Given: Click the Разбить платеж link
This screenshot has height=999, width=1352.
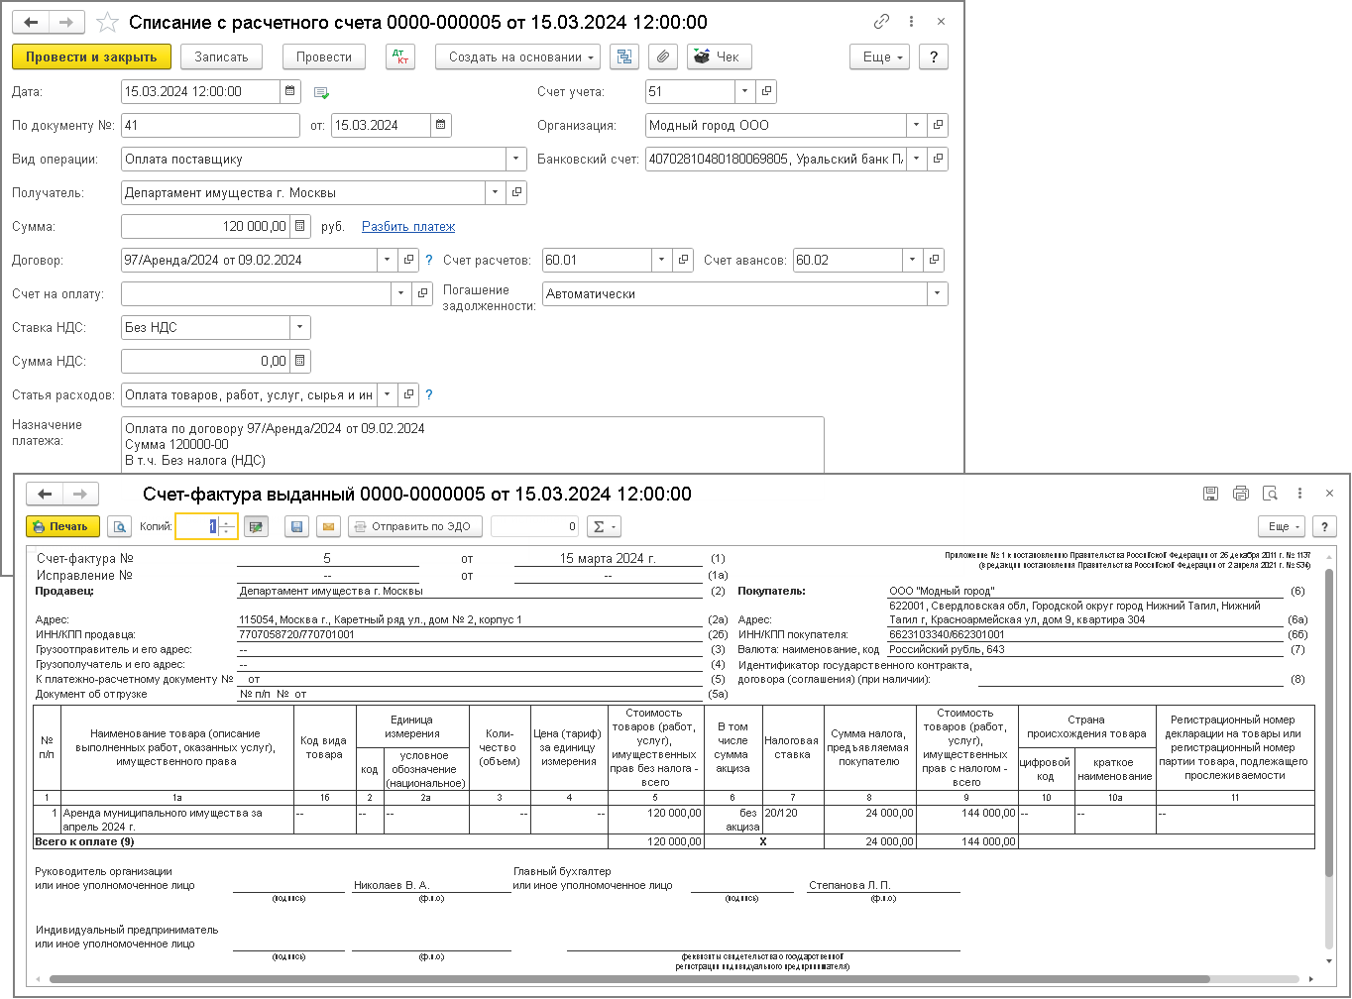Looking at the screenshot, I should (x=408, y=227).
